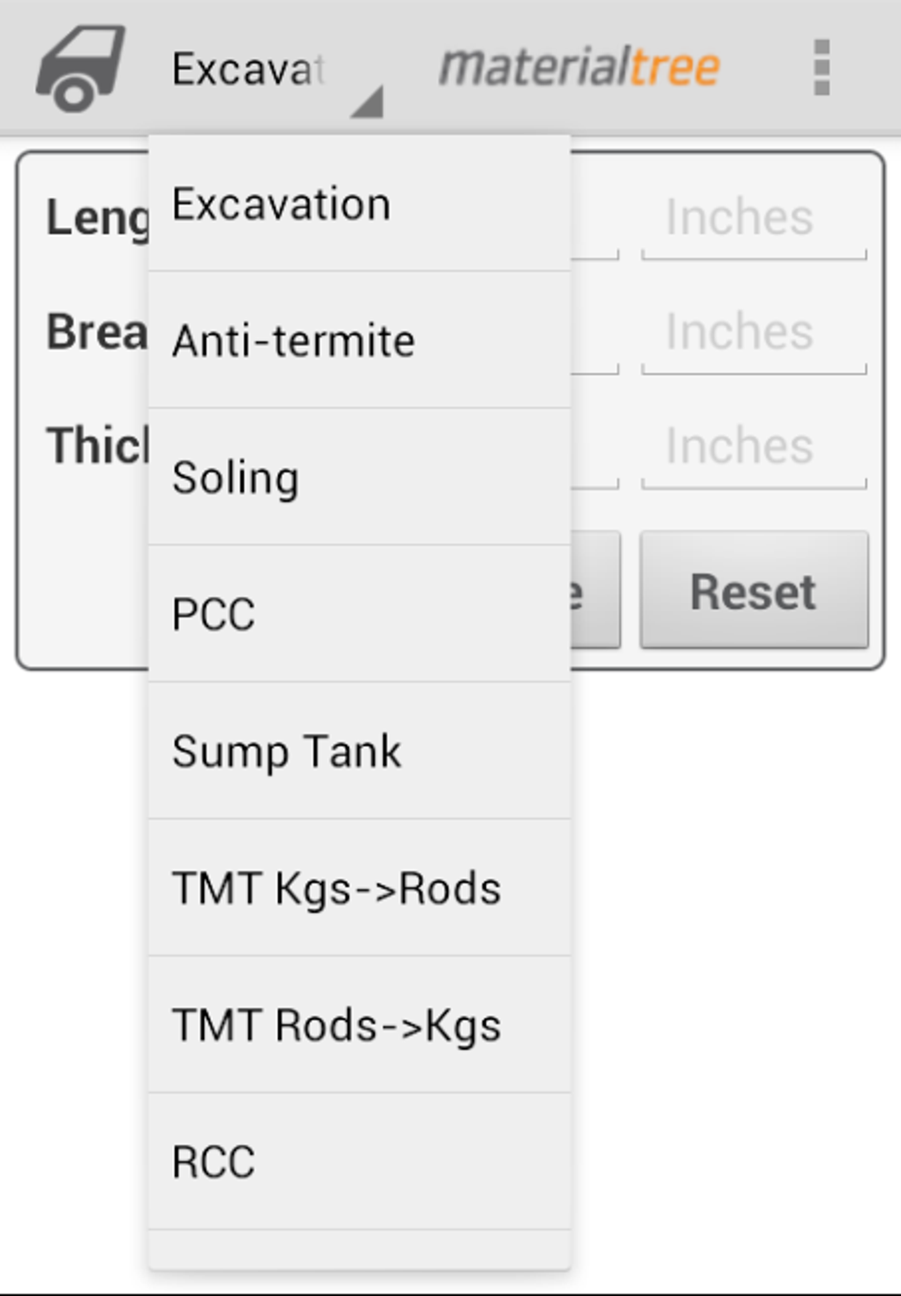Choose Anti-termite calculation option
The image size is (901, 1296).
click(293, 340)
